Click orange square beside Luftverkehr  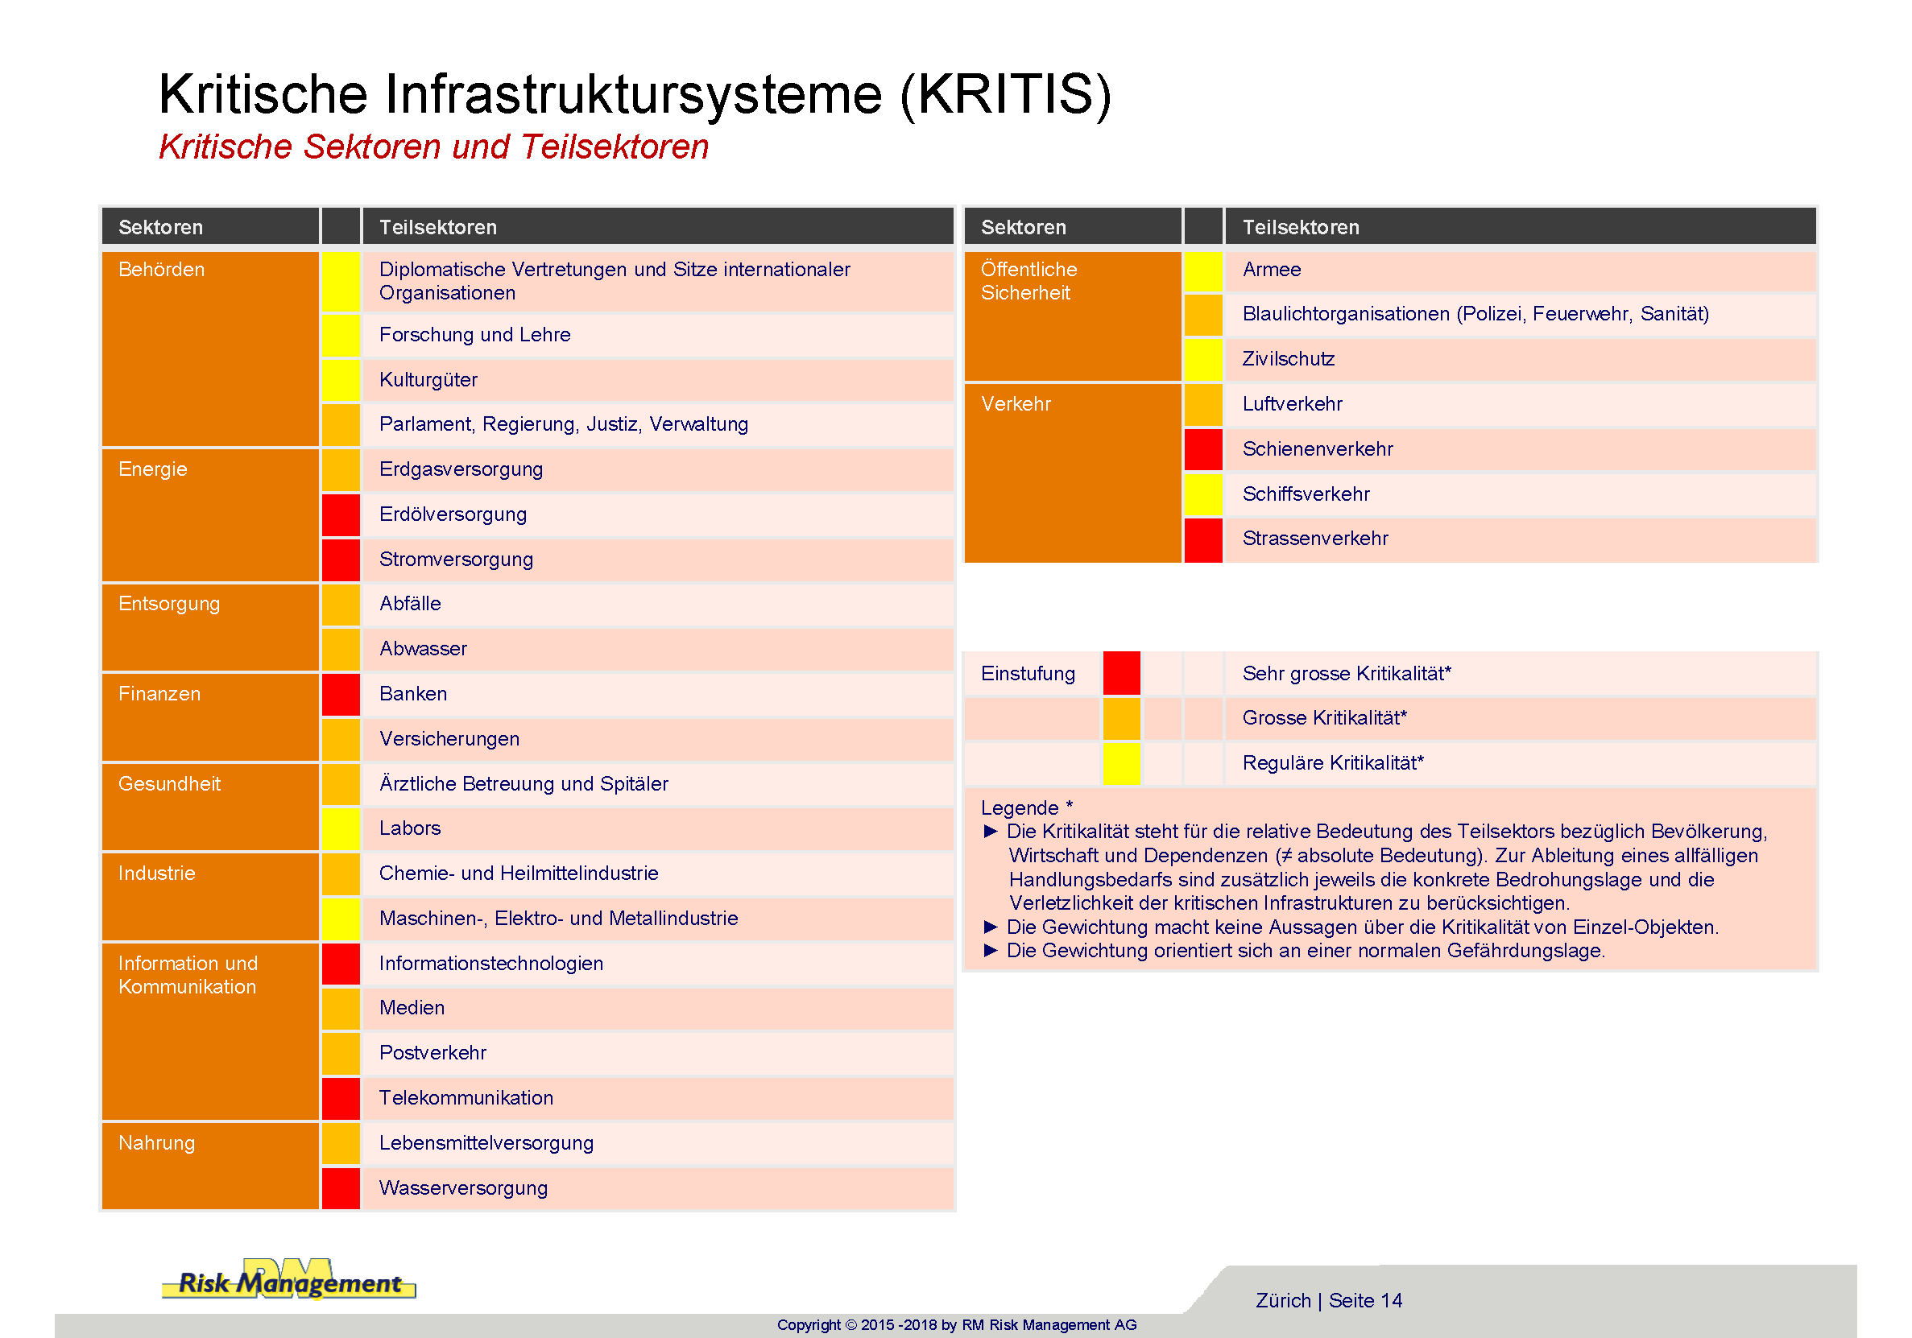[x=1202, y=404]
